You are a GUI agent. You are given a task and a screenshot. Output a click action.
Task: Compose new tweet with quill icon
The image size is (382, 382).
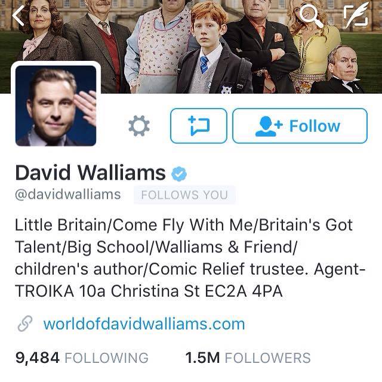click(356, 14)
